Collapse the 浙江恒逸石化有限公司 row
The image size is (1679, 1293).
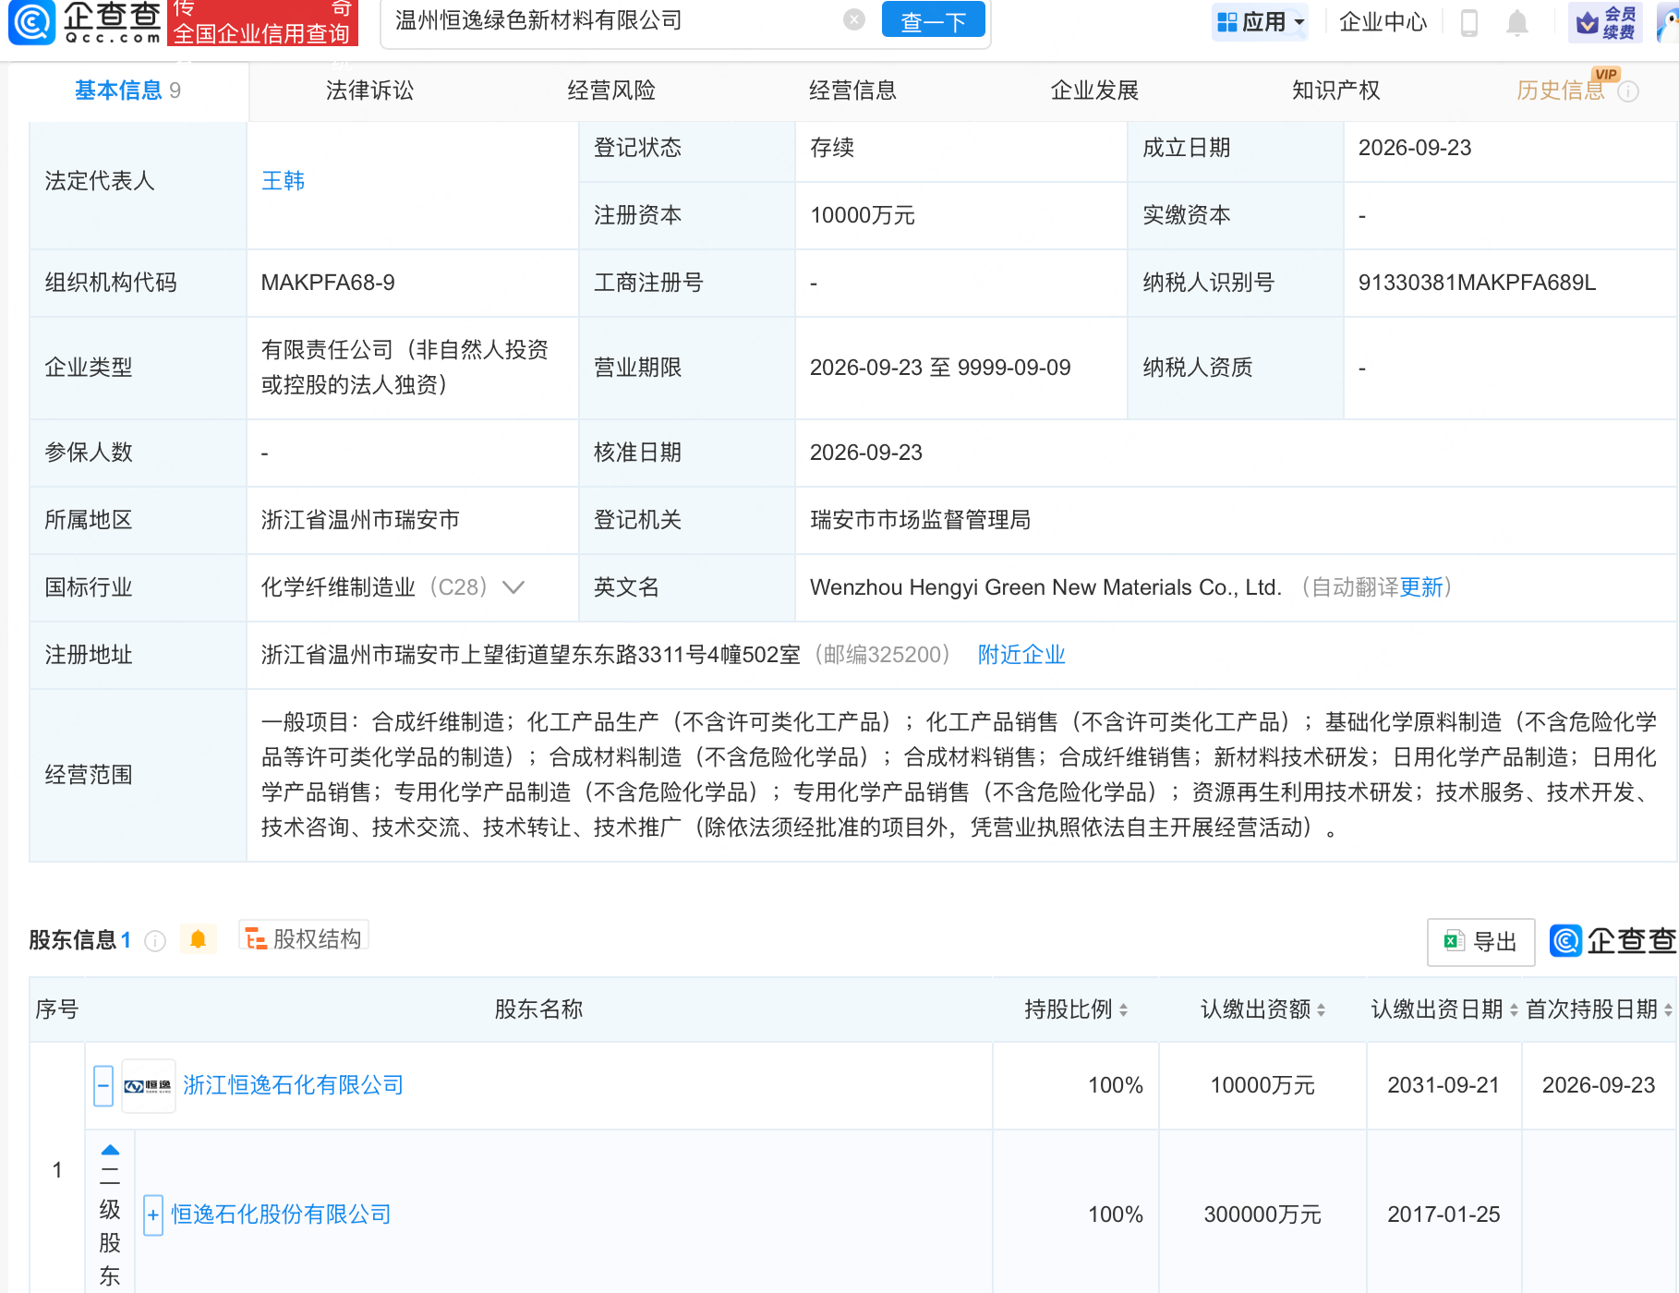click(103, 1086)
